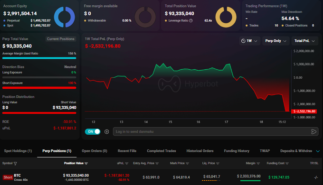Image resolution: width=323 pixels, height=185 pixels.
Task: Click the Trades count 10
Action: tap(276, 26)
